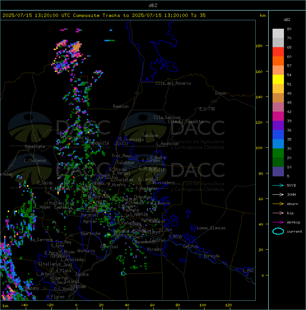Viewport: 306px width, 310px height.
Task: Click the magenta eb+bip arrow icon
Action: pos(278,222)
